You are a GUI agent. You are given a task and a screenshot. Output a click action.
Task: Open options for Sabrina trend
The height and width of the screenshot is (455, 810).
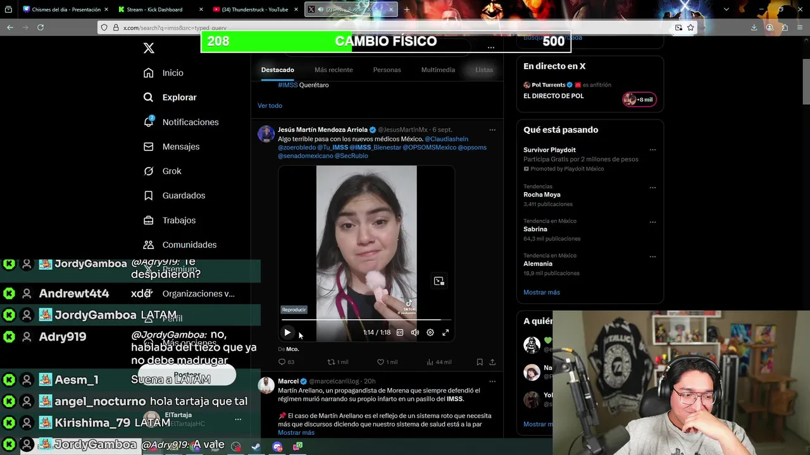(652, 222)
